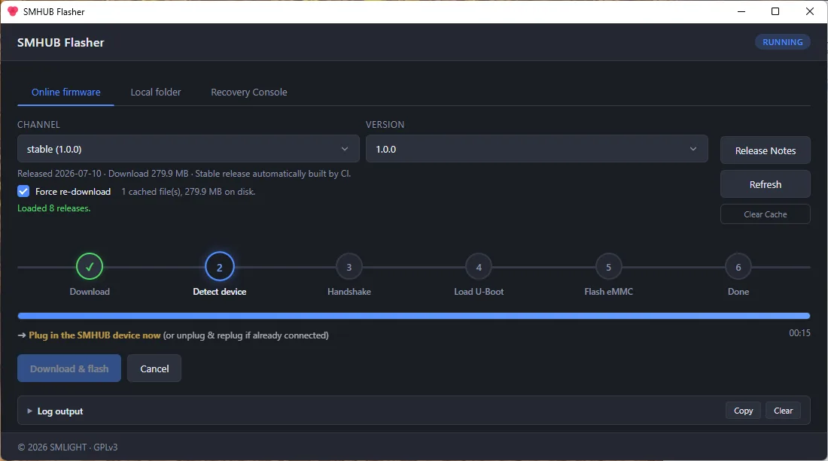Image resolution: width=828 pixels, height=461 pixels.
Task: Click the 'Plug in the SMHUB device now' prompt
Action: (x=95, y=335)
